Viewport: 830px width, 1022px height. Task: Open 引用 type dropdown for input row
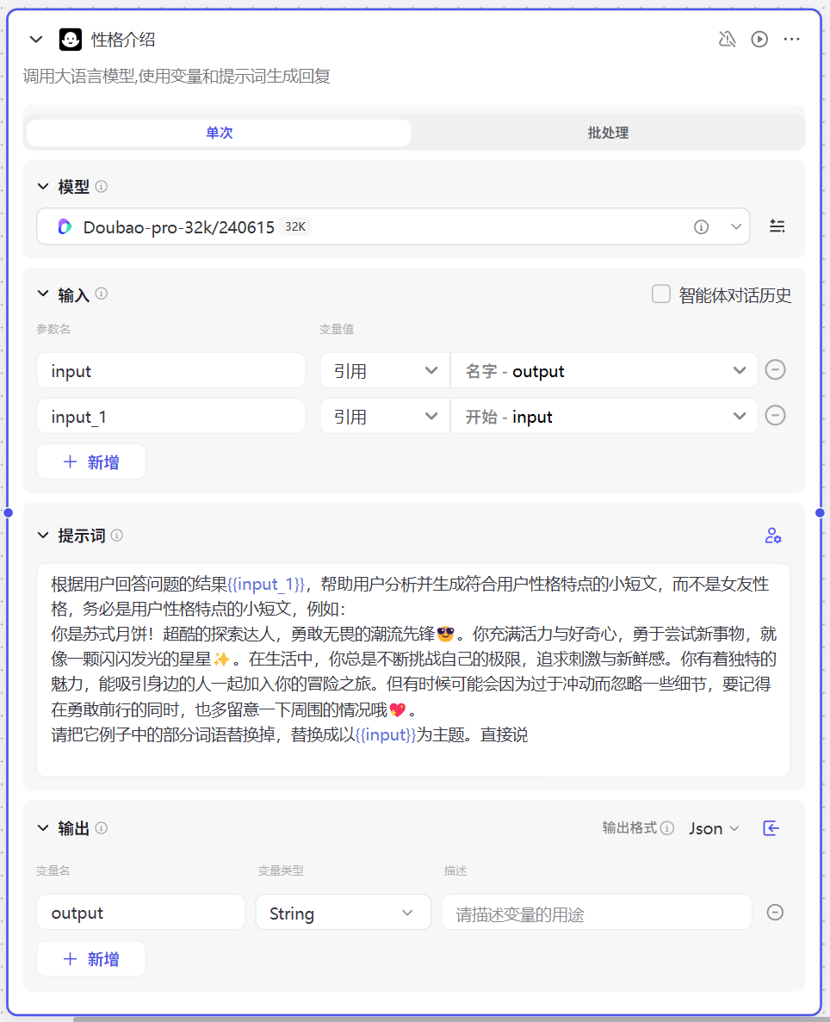pyautogui.click(x=385, y=371)
